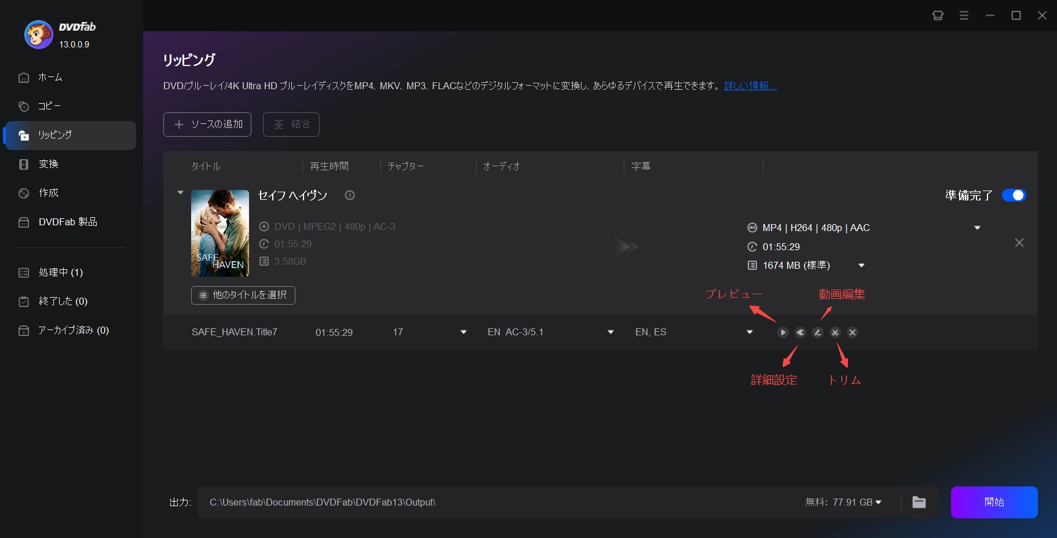Screen dimensions: 1057x538
Task: Go to the コピー module in sidebar
Action: 49,106
